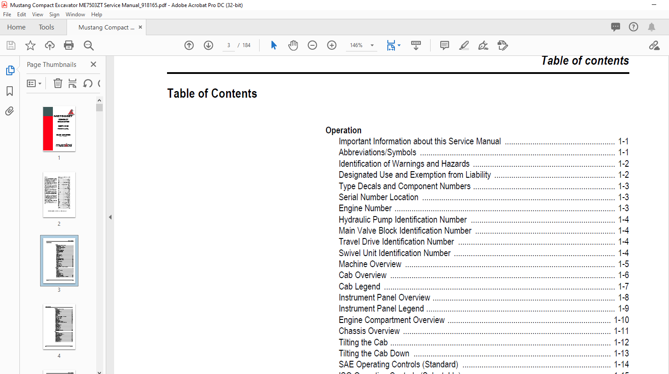Open the File menu
The width and height of the screenshot is (669, 374).
[x=7, y=15]
